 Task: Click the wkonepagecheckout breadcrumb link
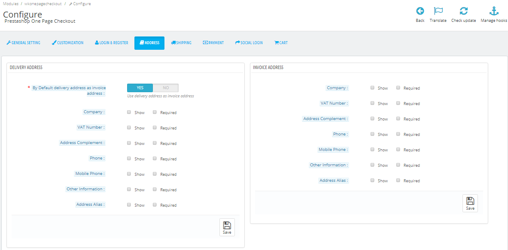[x=43, y=3]
